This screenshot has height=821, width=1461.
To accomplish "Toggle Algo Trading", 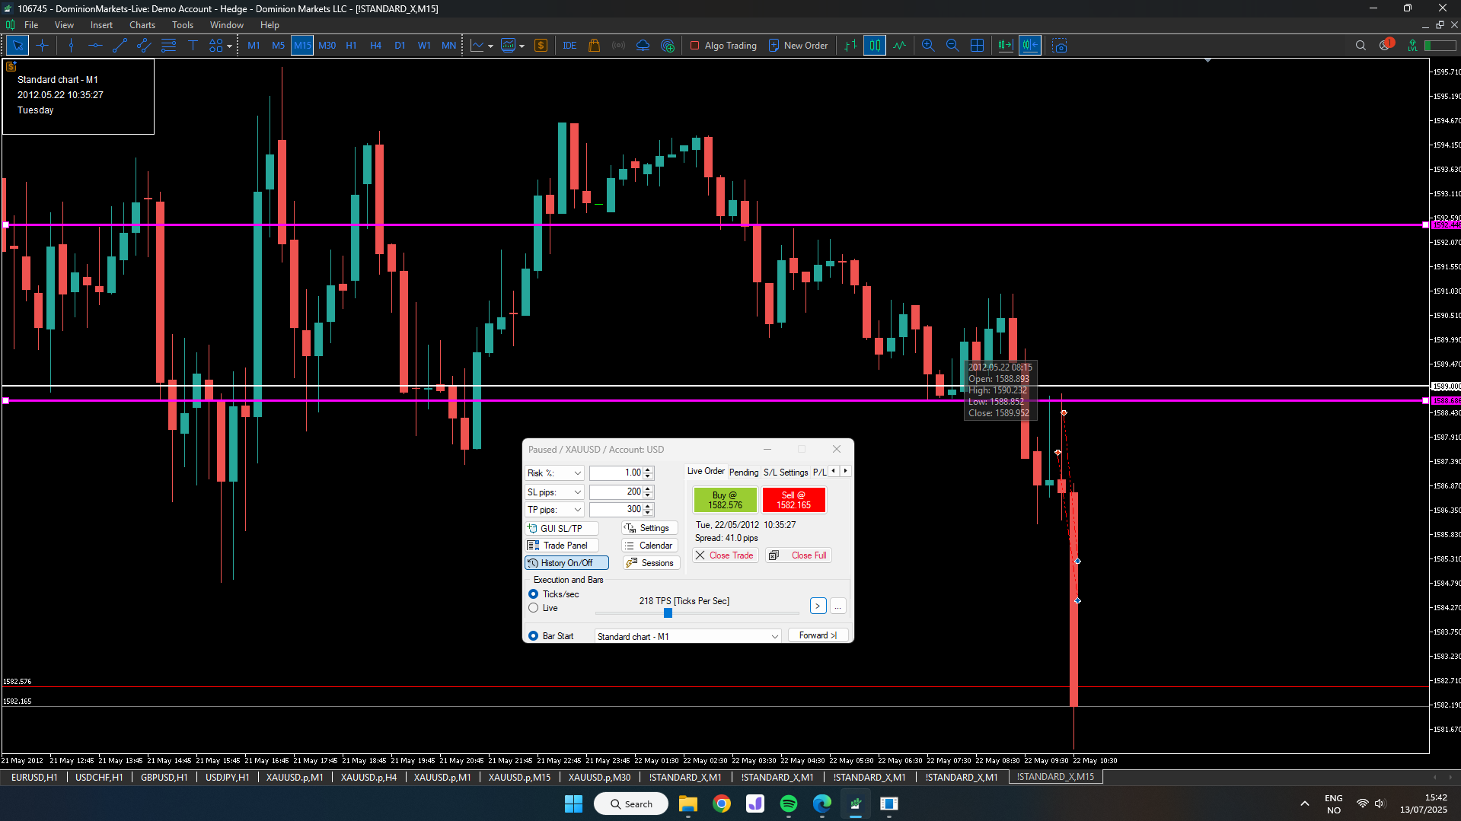I will point(723,46).
